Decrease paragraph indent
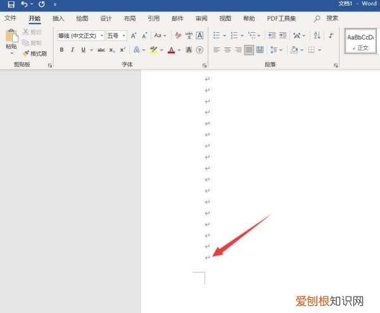 (x=272, y=35)
